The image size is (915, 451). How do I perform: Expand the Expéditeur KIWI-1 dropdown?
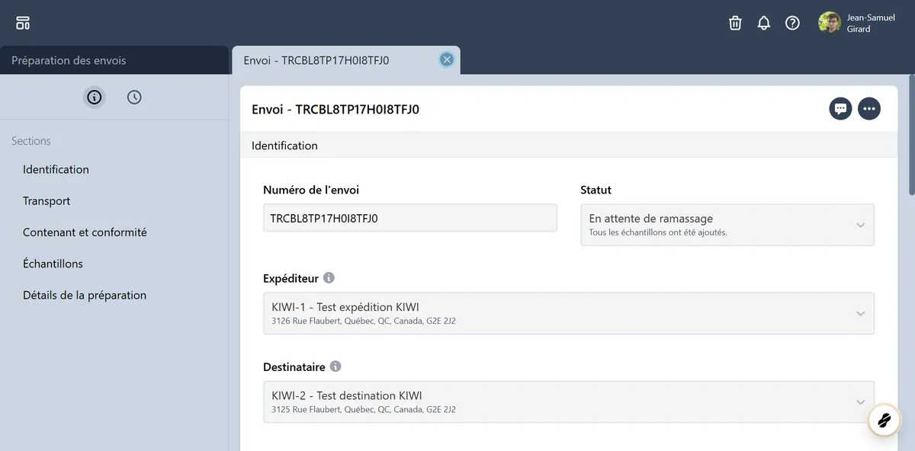point(568,313)
